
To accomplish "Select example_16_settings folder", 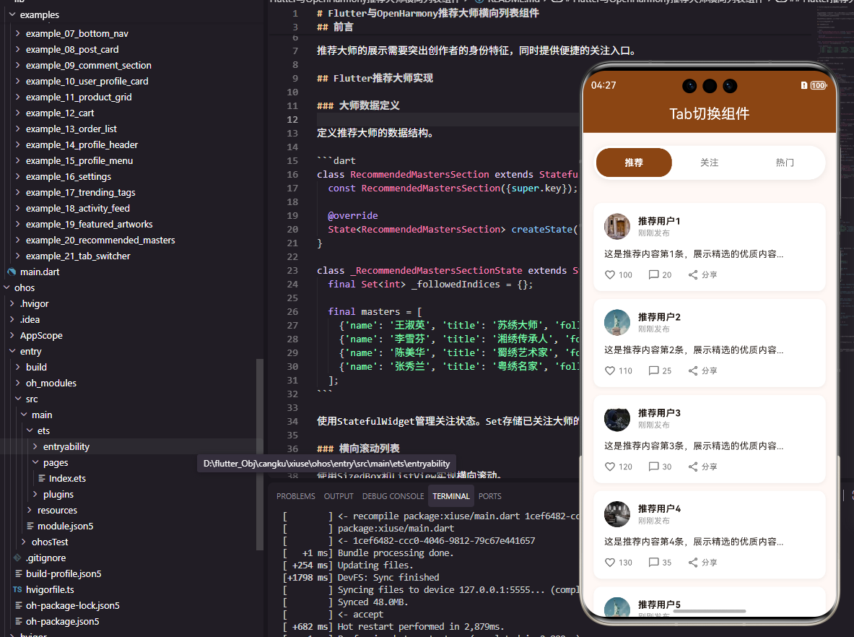I will (x=69, y=176).
